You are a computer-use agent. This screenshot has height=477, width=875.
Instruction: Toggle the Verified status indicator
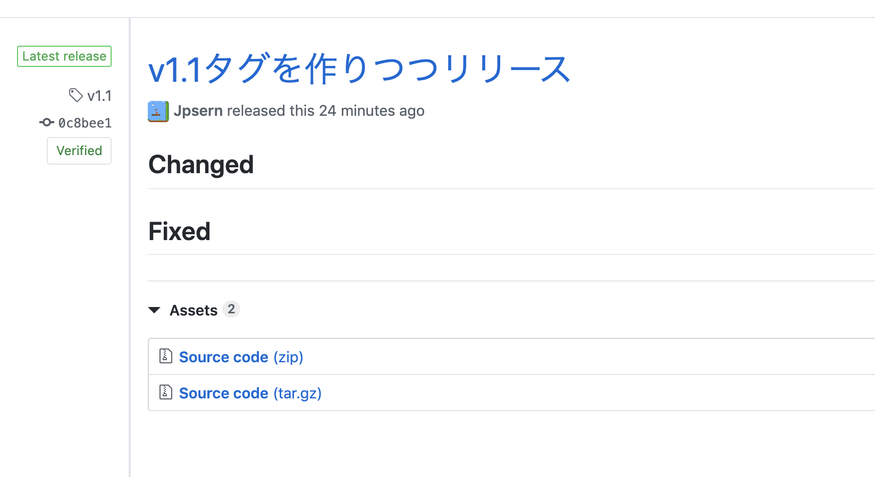coord(79,151)
